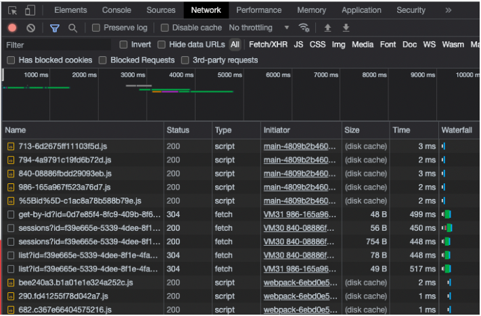
Task: Switch to the Console tab
Action: click(116, 10)
